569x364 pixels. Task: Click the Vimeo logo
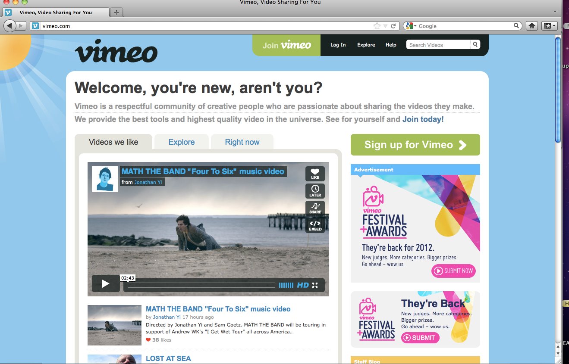point(116,52)
